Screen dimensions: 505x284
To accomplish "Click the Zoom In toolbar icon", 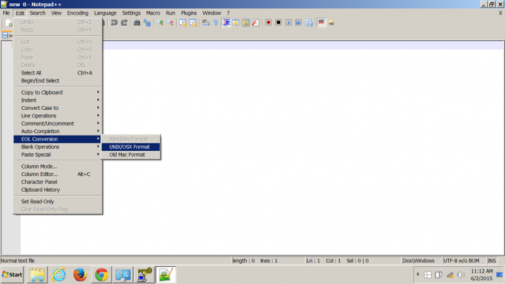I will pos(160,23).
